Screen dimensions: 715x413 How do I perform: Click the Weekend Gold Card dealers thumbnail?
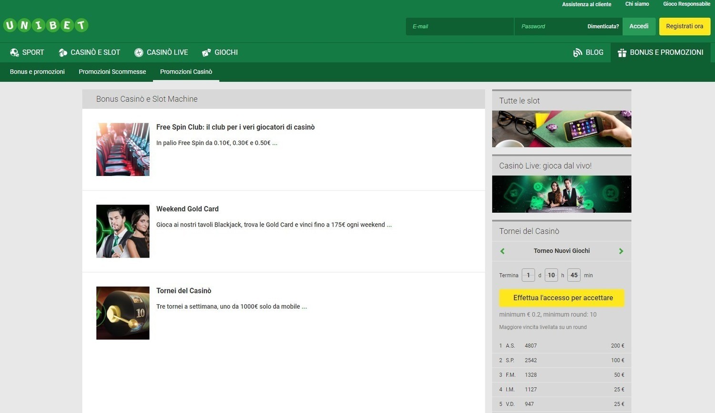[123, 231]
